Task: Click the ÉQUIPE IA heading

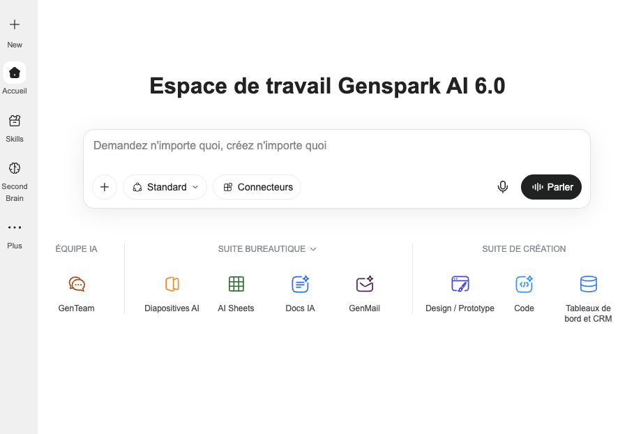Action: coord(77,249)
